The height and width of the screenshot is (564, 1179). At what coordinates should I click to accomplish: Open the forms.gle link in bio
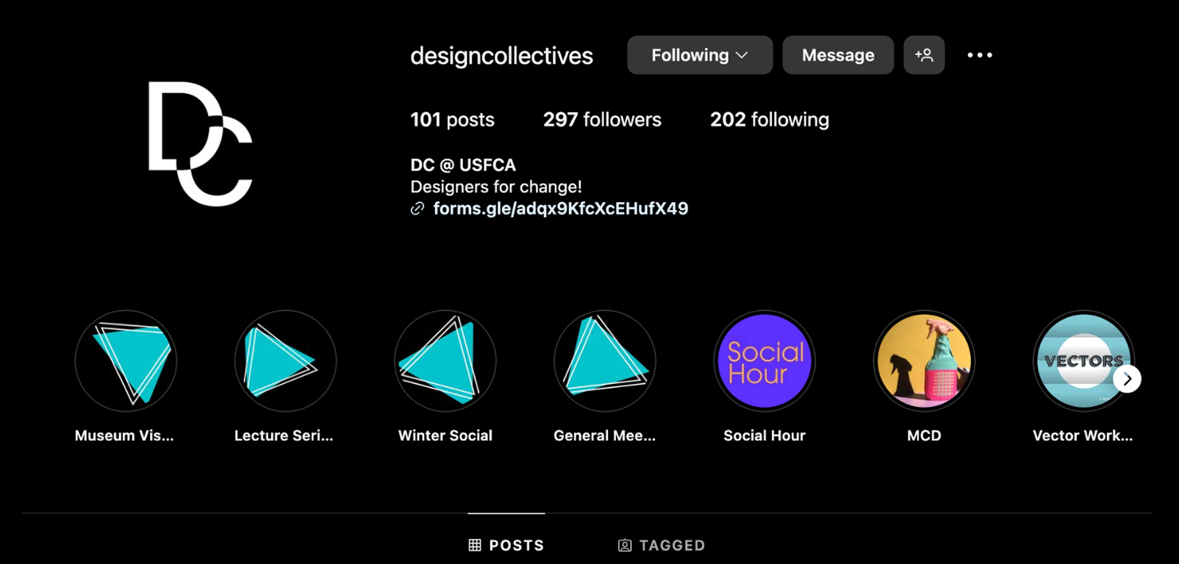coord(560,209)
